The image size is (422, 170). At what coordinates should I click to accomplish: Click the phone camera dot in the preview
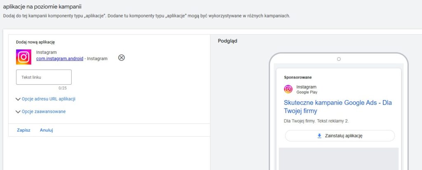point(339,59)
